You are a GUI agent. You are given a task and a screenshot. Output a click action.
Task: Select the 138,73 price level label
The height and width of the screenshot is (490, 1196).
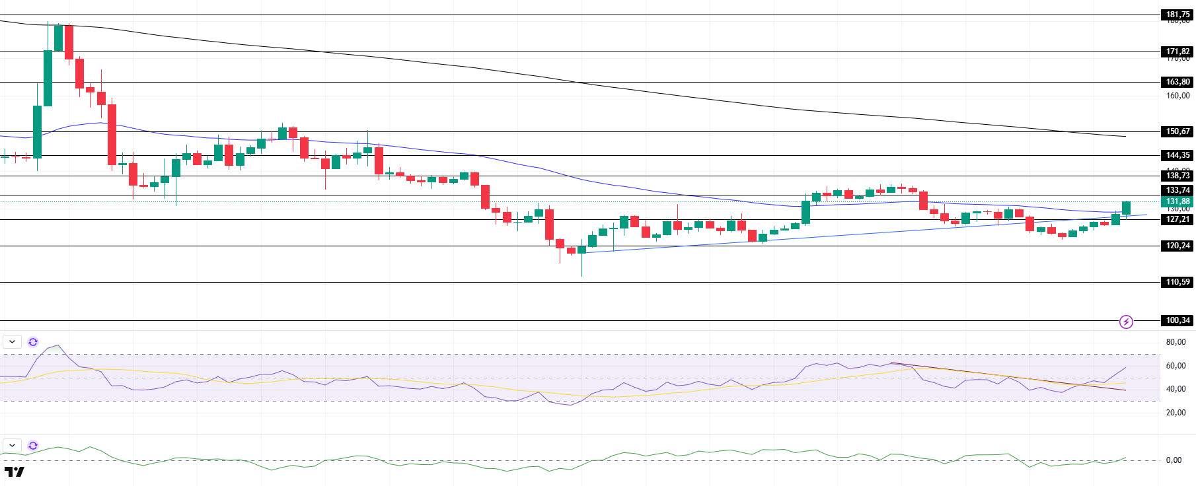pos(1177,176)
